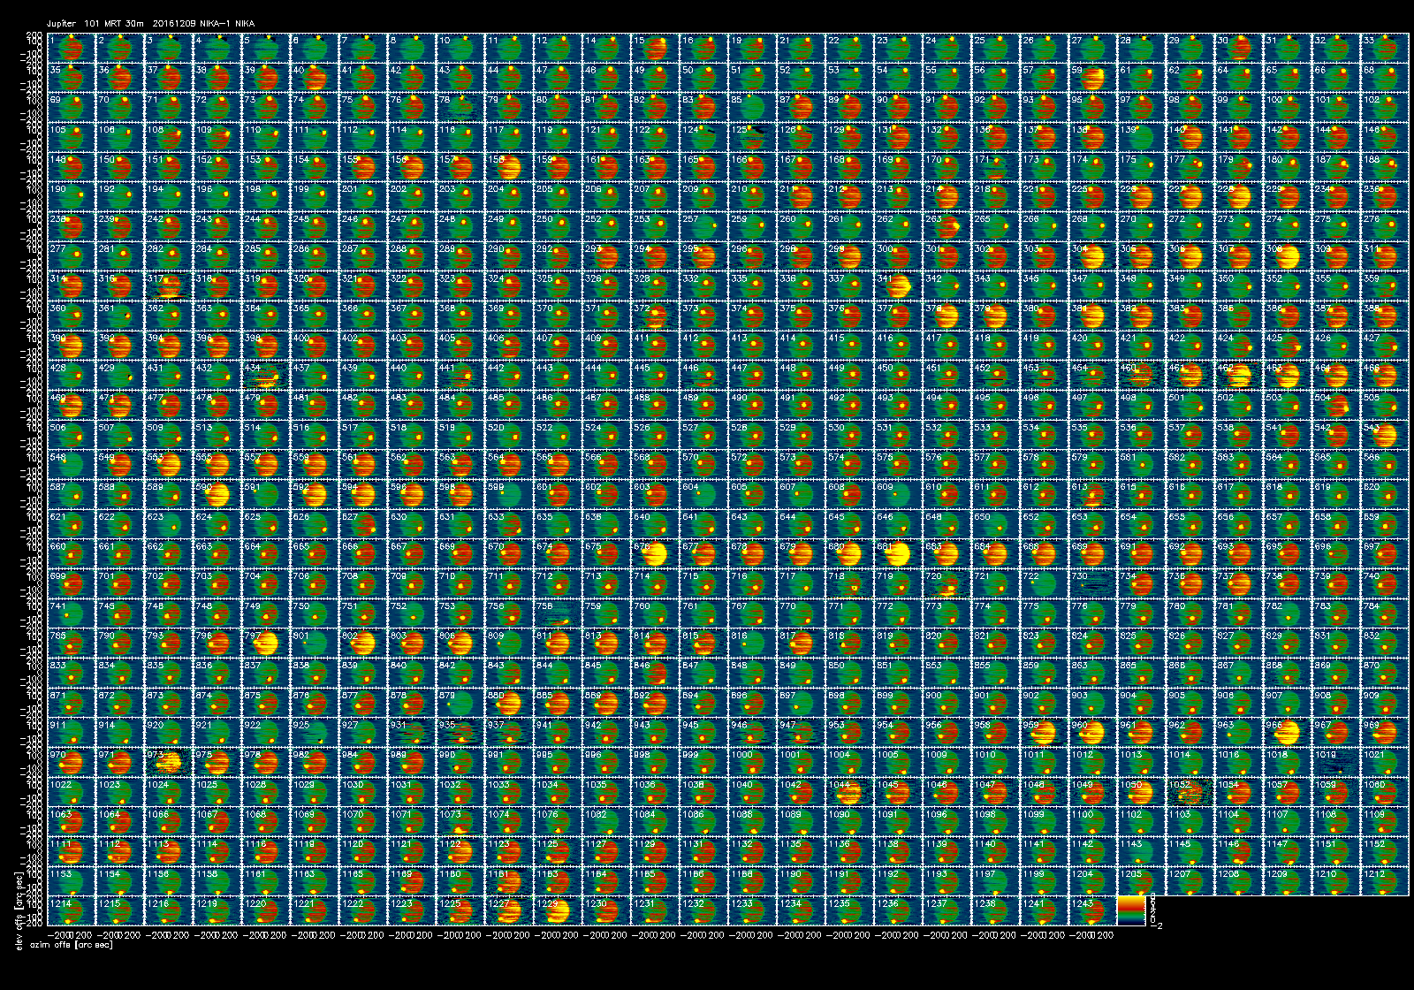Click the noisy map panel 317

click(168, 286)
